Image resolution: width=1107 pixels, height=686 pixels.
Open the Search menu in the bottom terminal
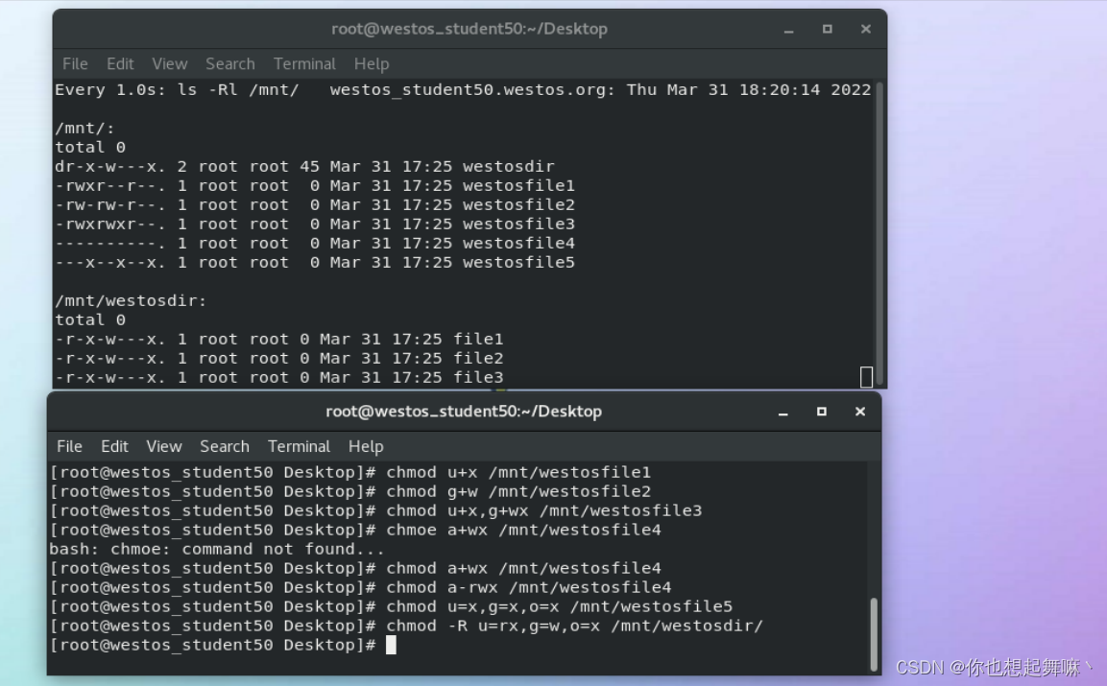pos(225,445)
